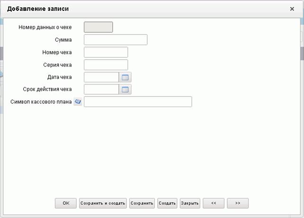Click the Закрыть button

click(x=190, y=203)
